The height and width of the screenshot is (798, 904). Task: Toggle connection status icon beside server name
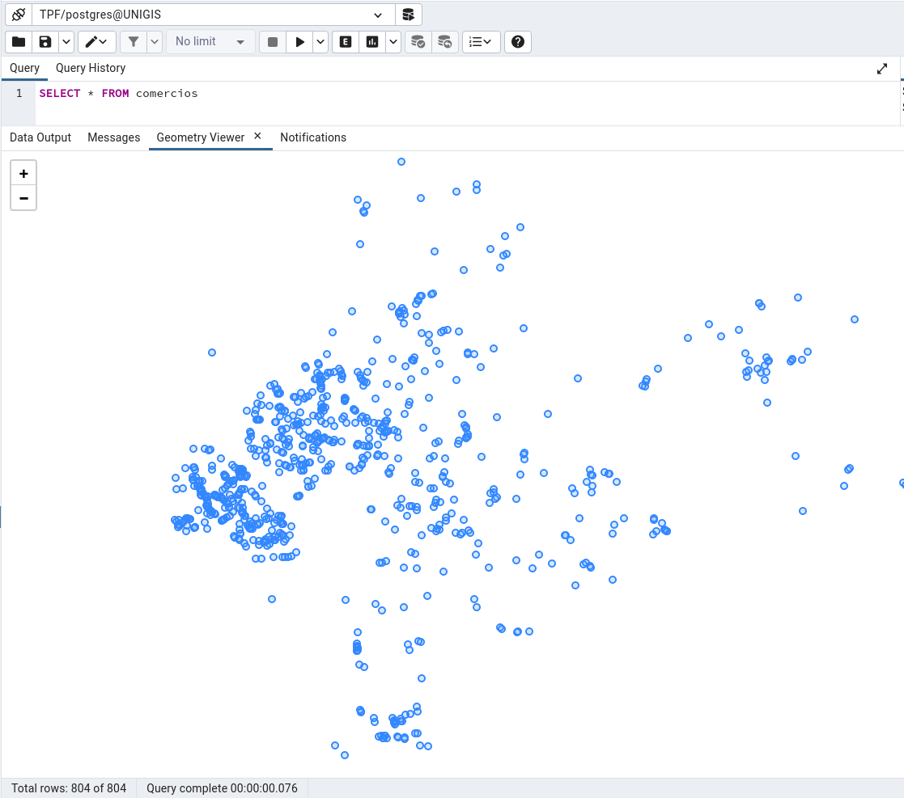pos(19,15)
